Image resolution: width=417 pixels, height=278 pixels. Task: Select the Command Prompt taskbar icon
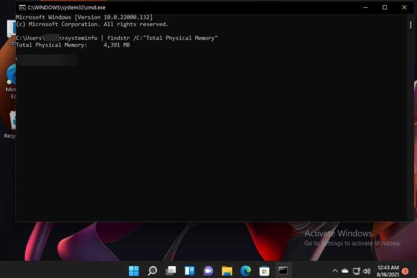[x=284, y=271]
